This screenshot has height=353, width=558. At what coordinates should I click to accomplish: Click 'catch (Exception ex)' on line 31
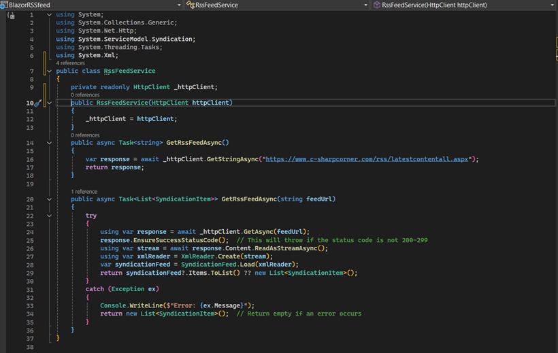(x=122, y=289)
